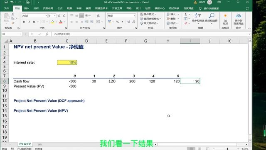Switch to Page Break Preview in status bar
The height and width of the screenshot is (150, 266).
[207, 149]
